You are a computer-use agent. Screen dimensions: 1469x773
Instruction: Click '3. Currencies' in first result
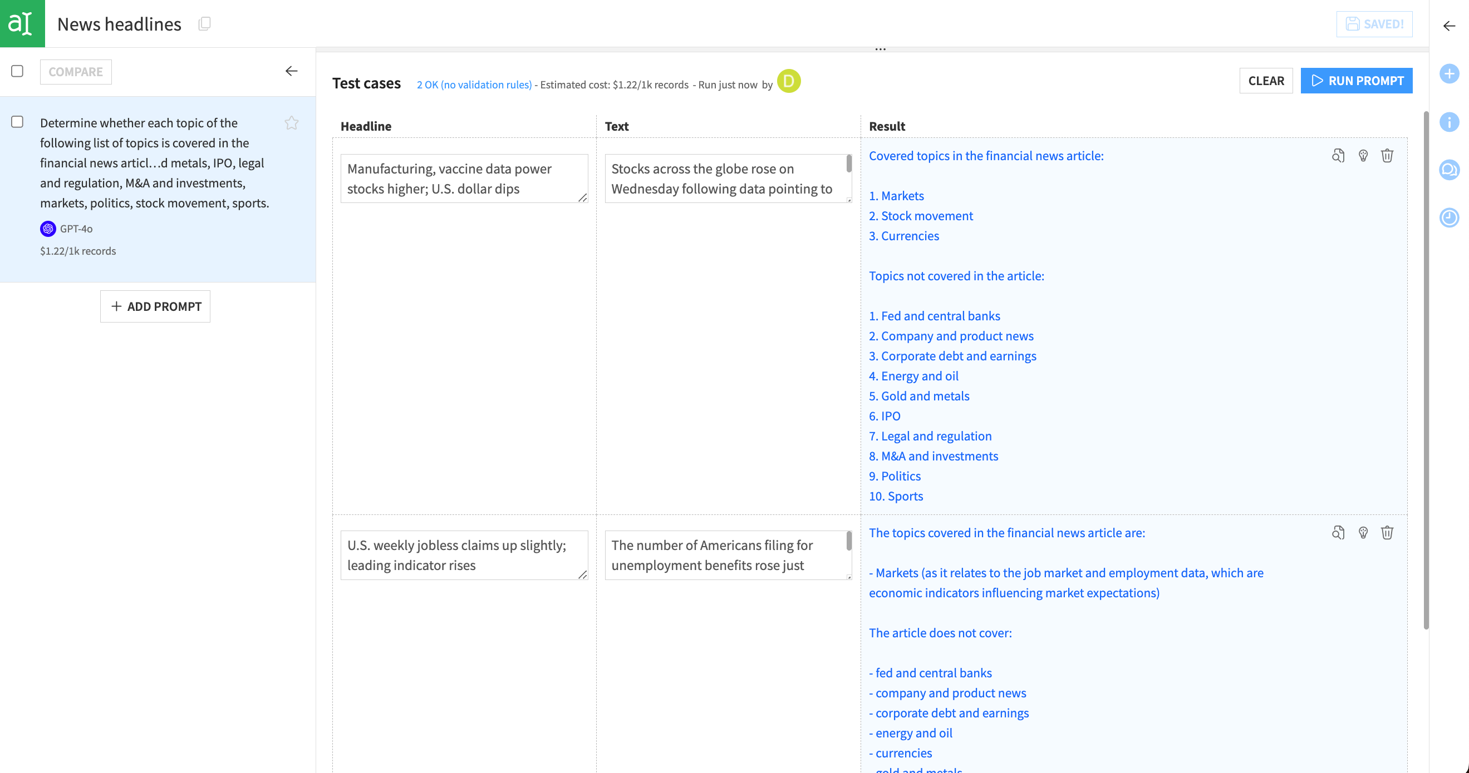click(x=904, y=236)
